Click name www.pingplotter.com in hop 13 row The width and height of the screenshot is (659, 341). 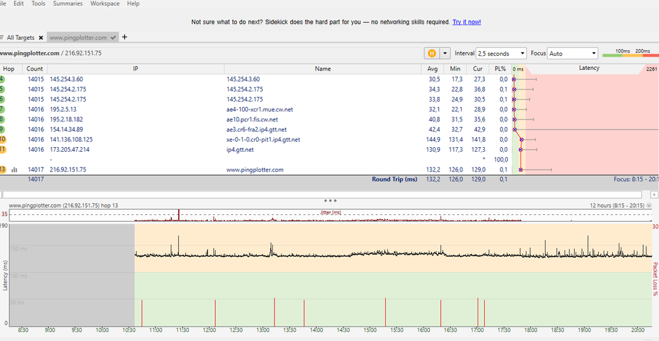(x=255, y=170)
